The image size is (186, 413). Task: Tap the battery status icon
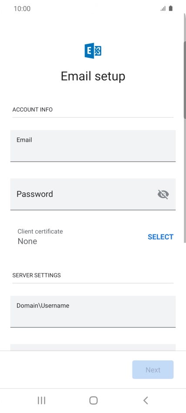[171, 8]
